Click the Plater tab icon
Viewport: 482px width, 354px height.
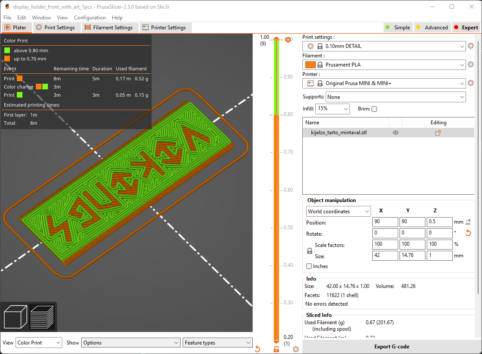(x=7, y=27)
